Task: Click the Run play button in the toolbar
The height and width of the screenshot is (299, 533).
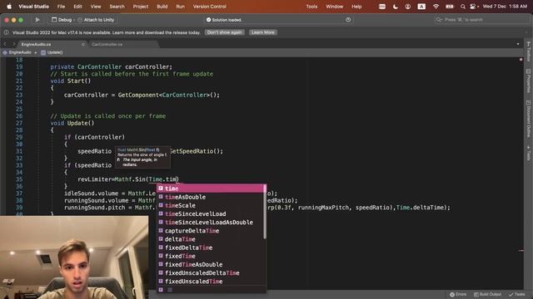Action: coord(37,20)
